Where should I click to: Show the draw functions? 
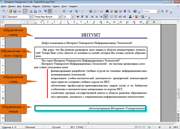pos(101,11)
